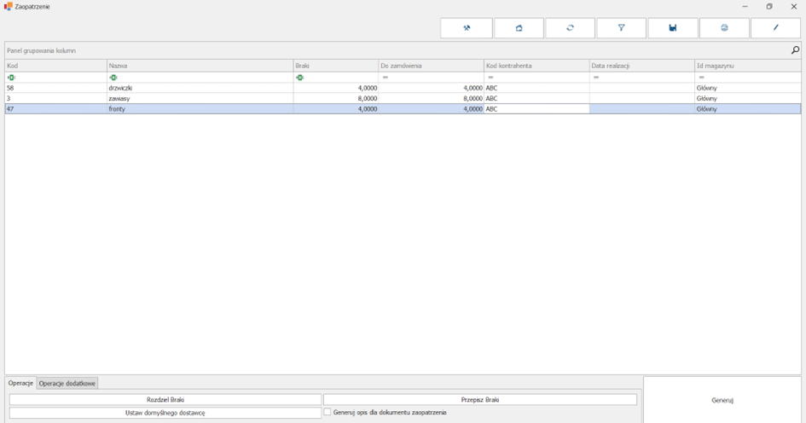Click the tools (hammer and wrench) toolbar button
Image resolution: width=806 pixels, height=423 pixels.
click(x=467, y=28)
